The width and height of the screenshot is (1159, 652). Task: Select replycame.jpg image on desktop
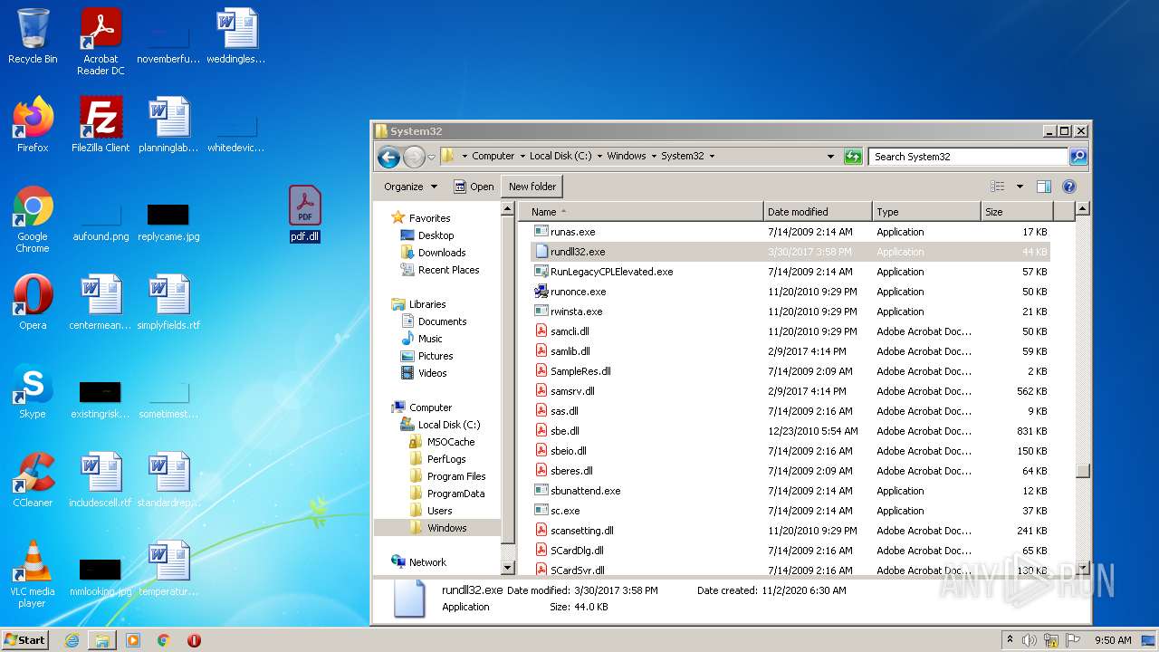pyautogui.click(x=168, y=222)
